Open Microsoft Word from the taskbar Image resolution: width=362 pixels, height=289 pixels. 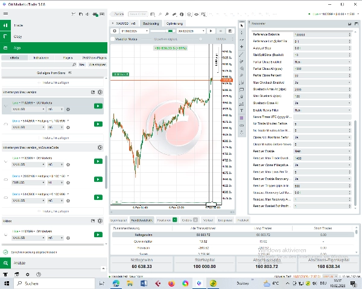(x=144, y=284)
